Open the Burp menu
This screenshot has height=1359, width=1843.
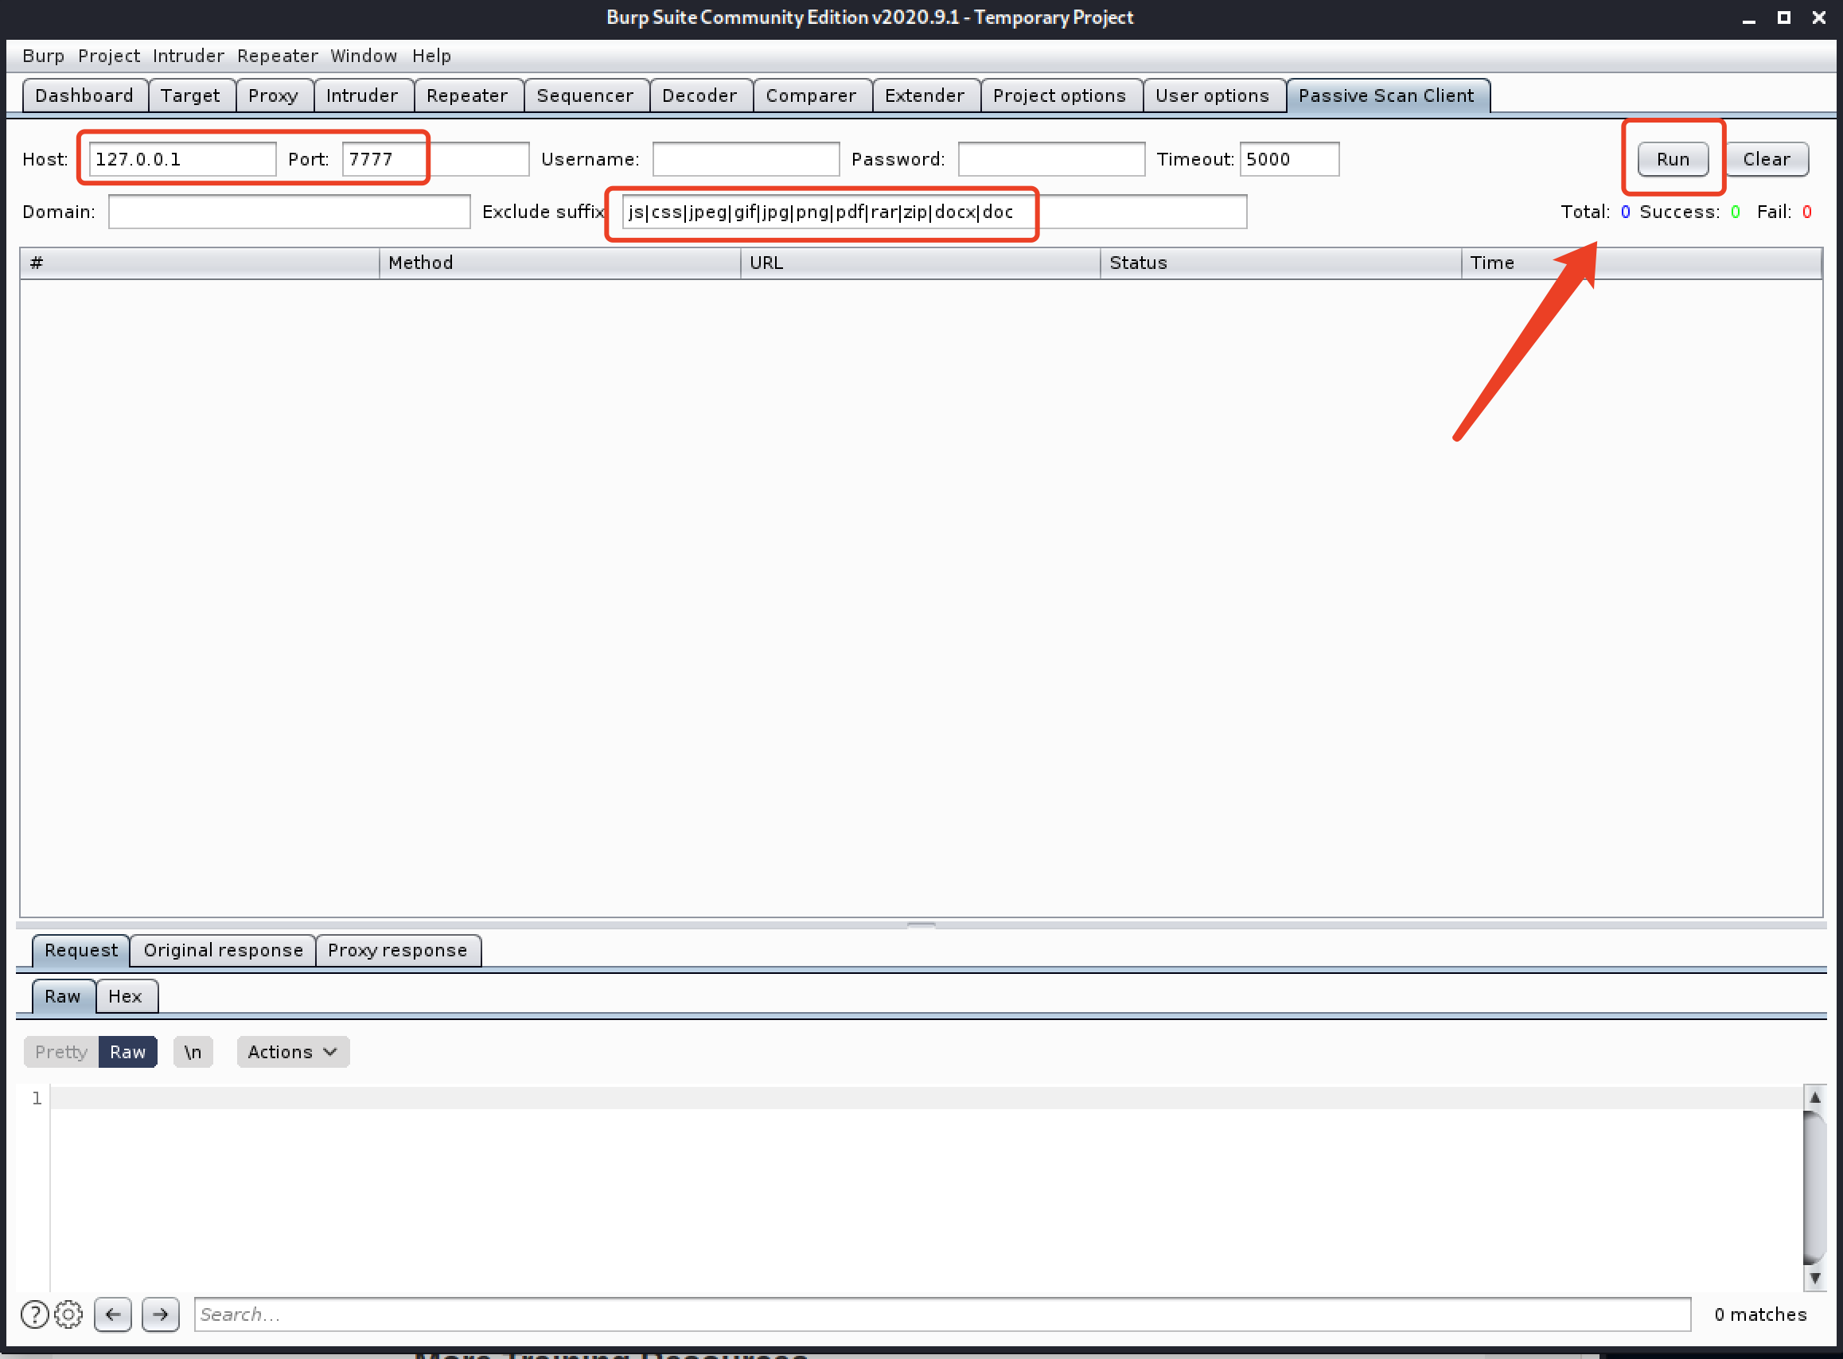pos(43,56)
